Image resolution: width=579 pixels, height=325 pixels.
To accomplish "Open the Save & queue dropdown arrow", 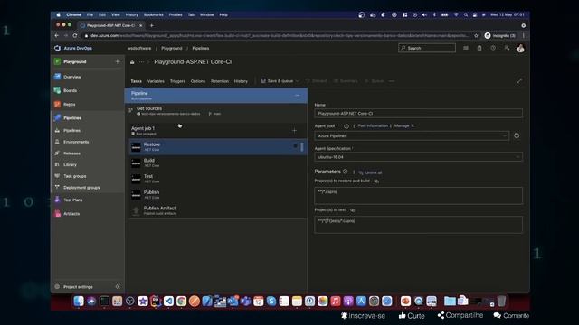I will (298, 81).
